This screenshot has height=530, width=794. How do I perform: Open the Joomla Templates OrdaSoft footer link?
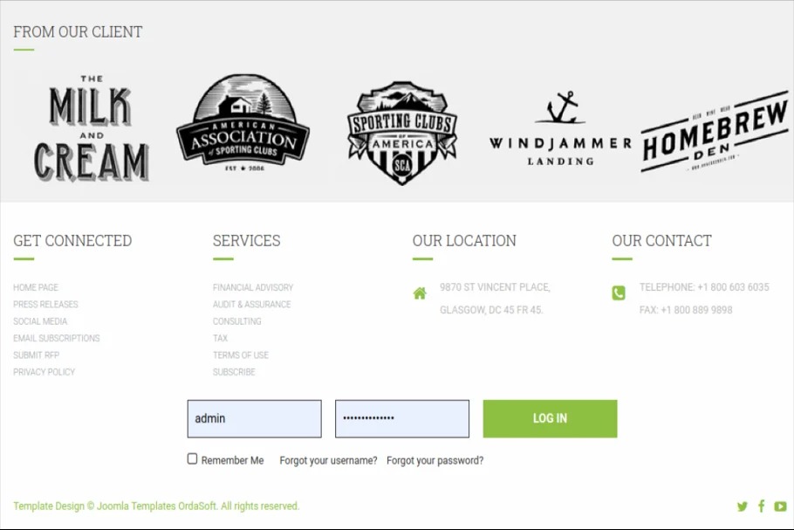(x=157, y=506)
